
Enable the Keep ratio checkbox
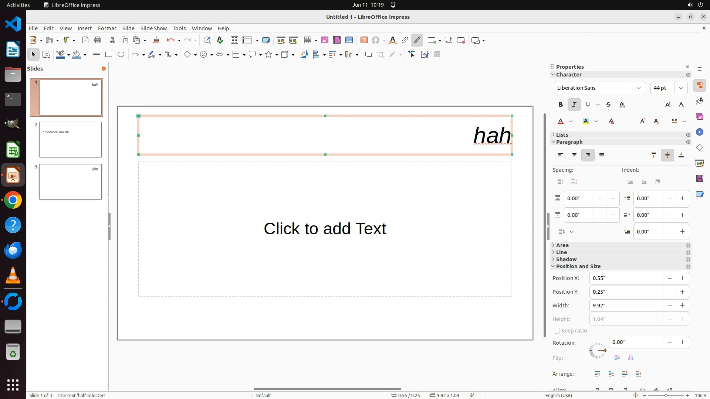[557, 331]
